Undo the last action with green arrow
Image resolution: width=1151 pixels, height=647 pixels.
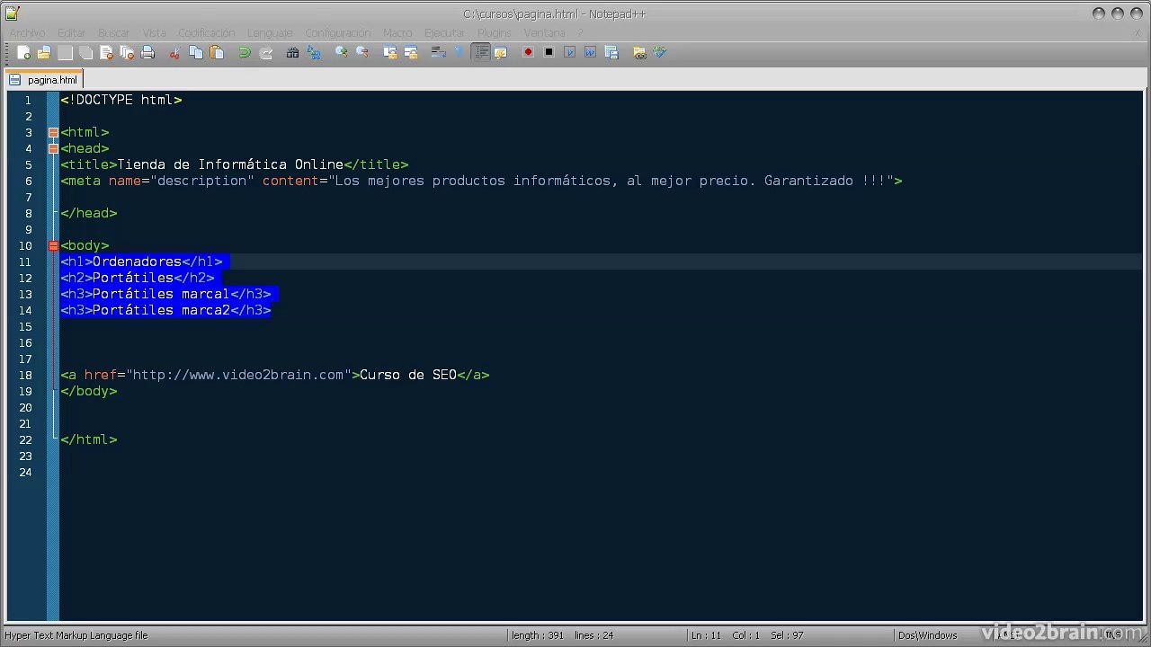point(244,53)
